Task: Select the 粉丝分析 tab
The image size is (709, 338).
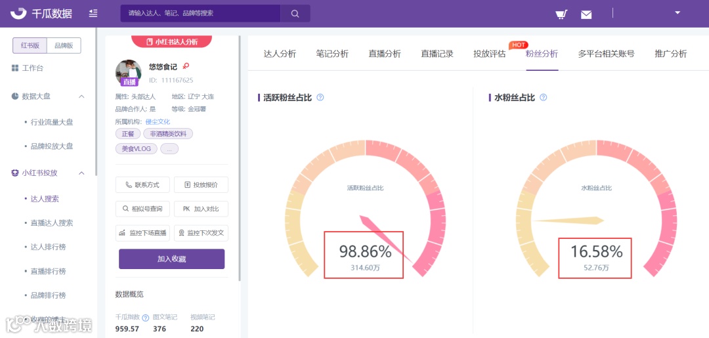Action: click(542, 54)
